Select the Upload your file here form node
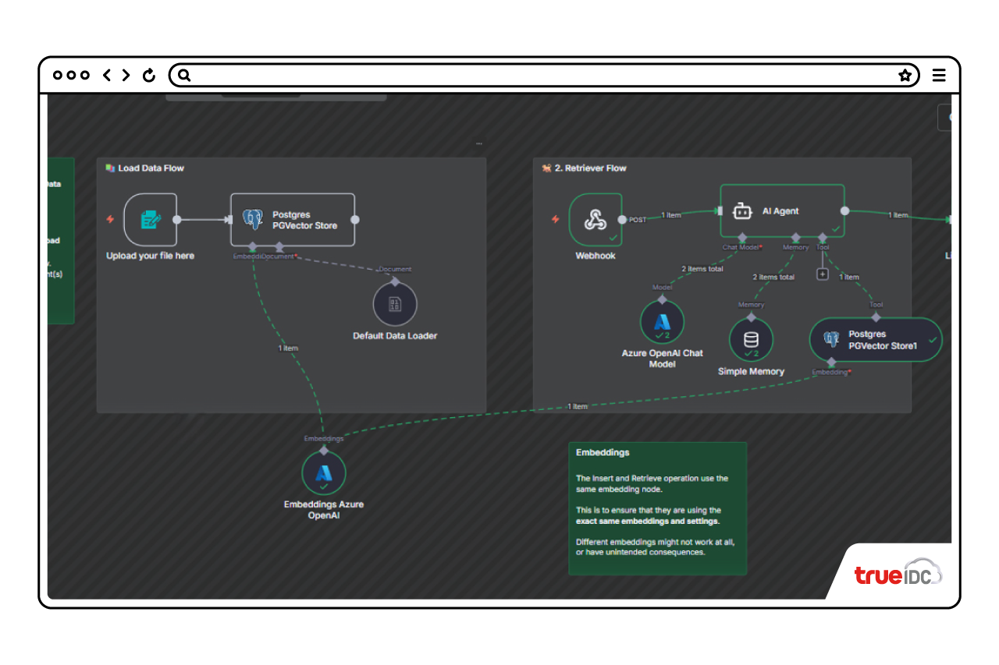 click(150, 220)
